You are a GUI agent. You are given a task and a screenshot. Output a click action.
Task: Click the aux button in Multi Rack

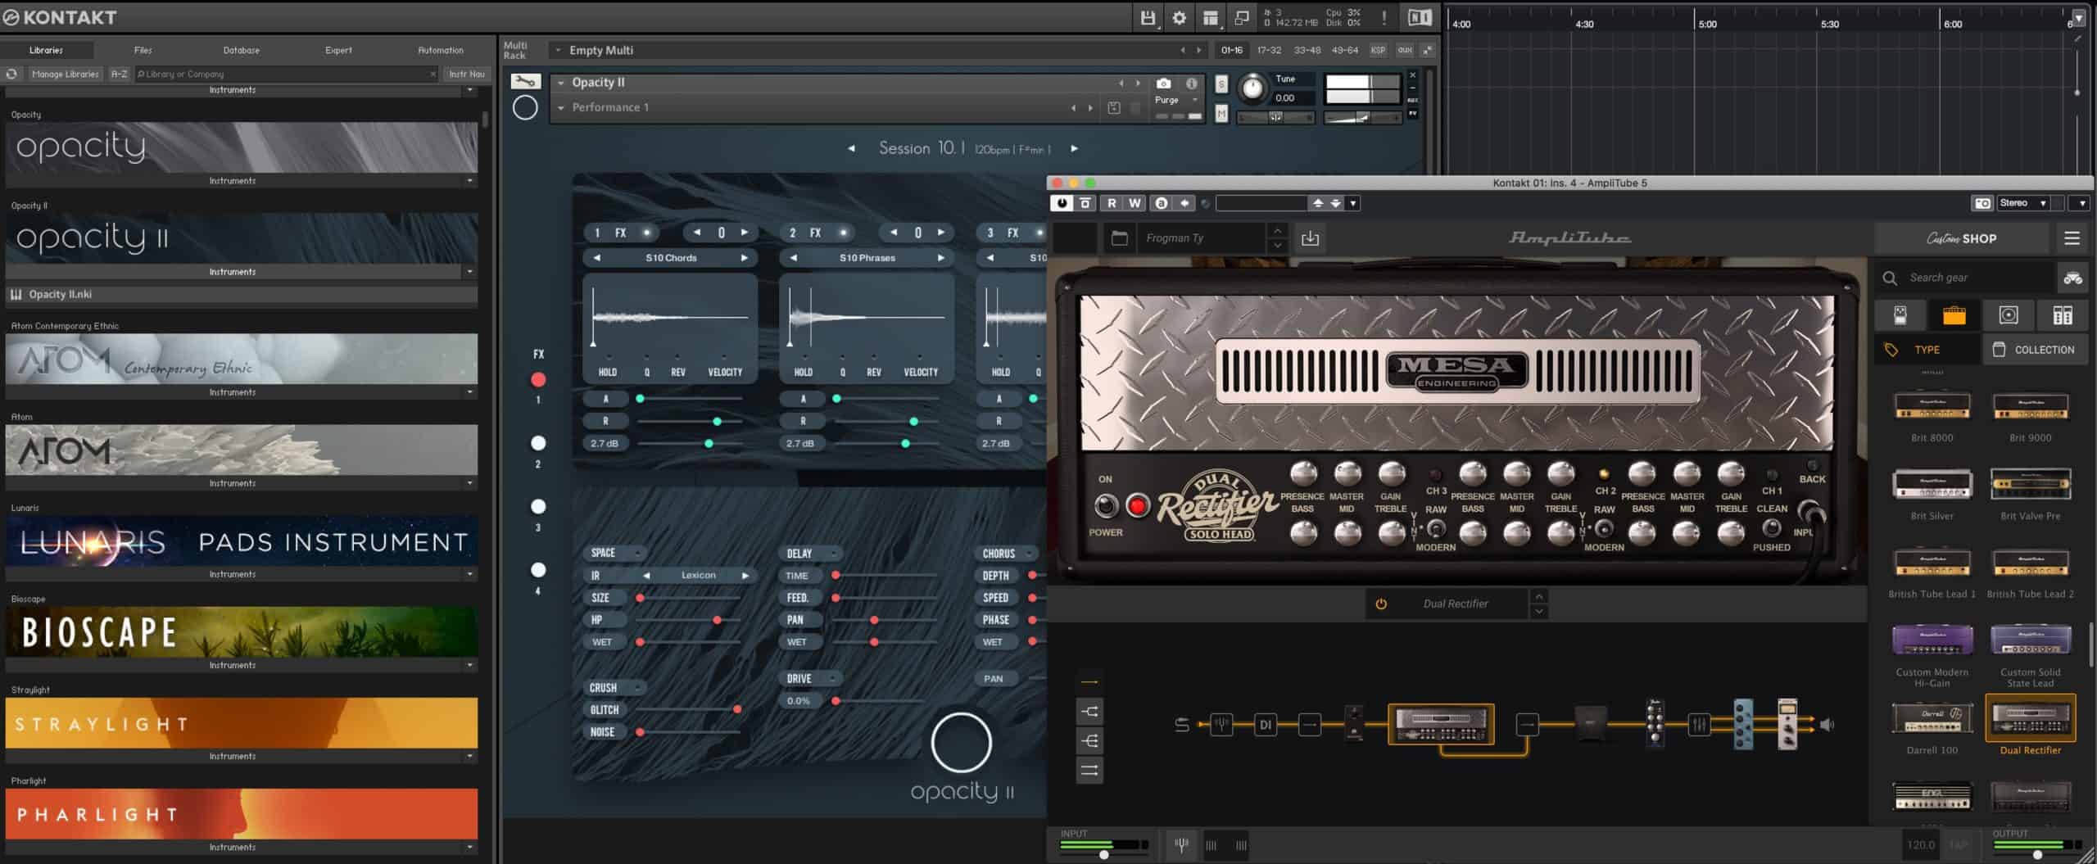coord(1405,50)
